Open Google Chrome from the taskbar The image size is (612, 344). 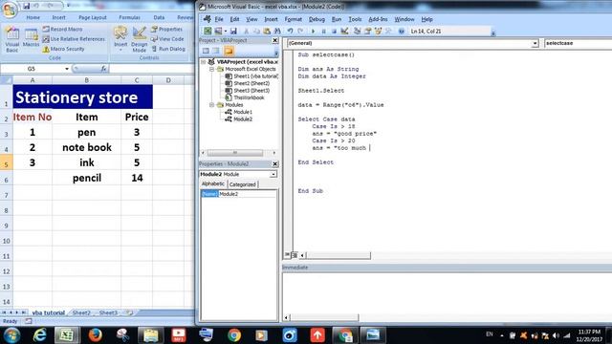234,335
